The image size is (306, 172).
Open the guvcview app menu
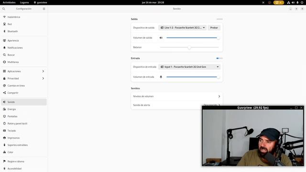coord(40,2)
